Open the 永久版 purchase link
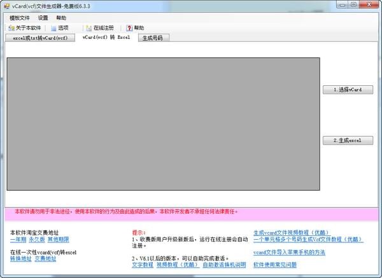This screenshot has height=278, width=382. (x=37, y=239)
